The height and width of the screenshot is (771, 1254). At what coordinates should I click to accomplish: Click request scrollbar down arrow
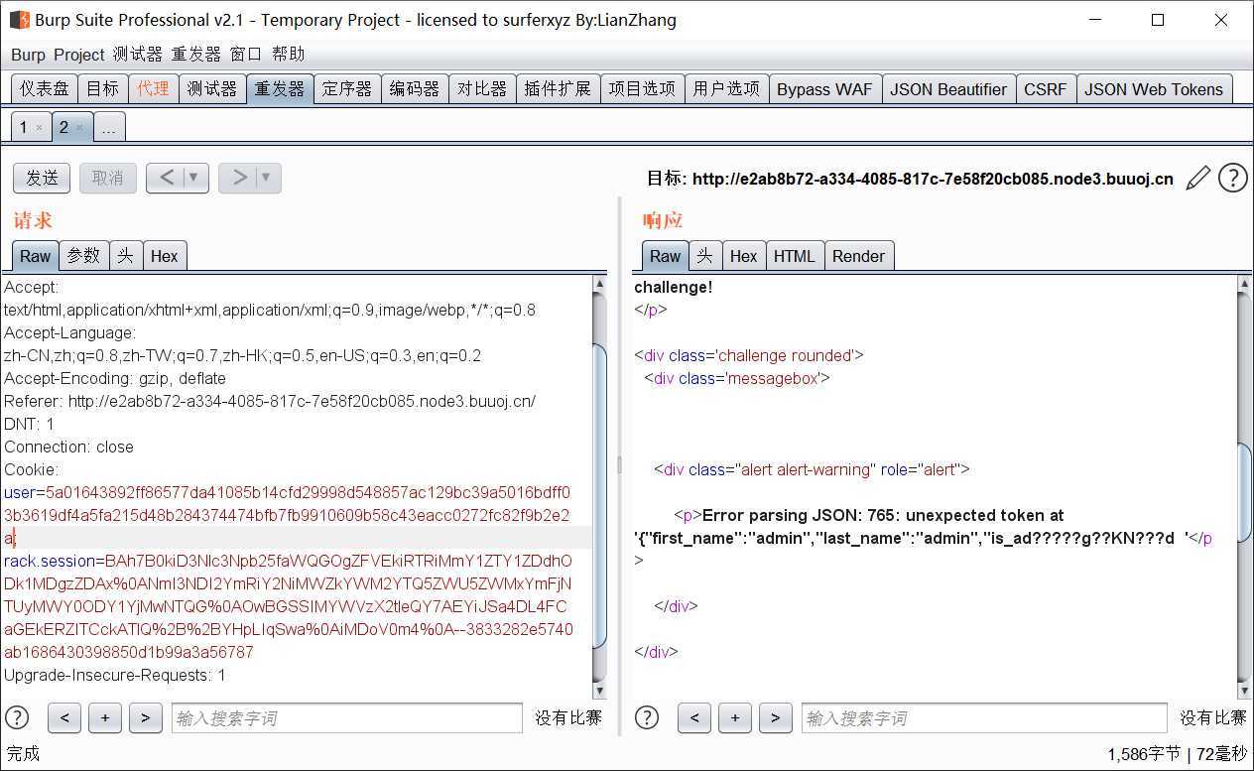(x=599, y=691)
